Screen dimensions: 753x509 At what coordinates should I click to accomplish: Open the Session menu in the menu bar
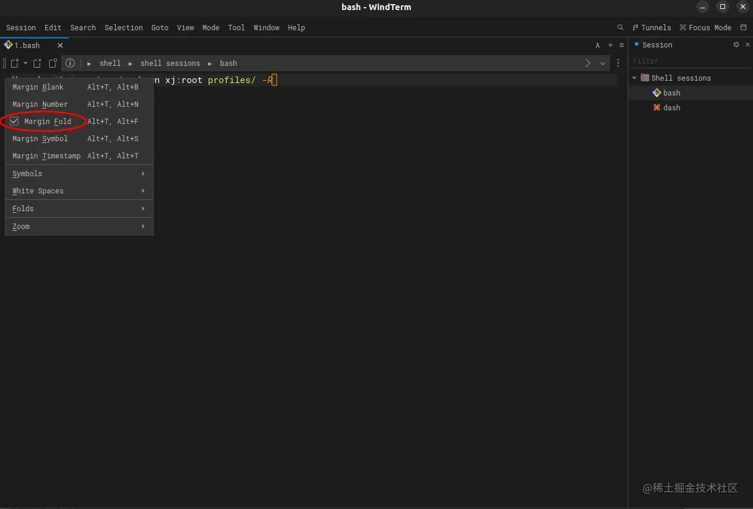(21, 27)
